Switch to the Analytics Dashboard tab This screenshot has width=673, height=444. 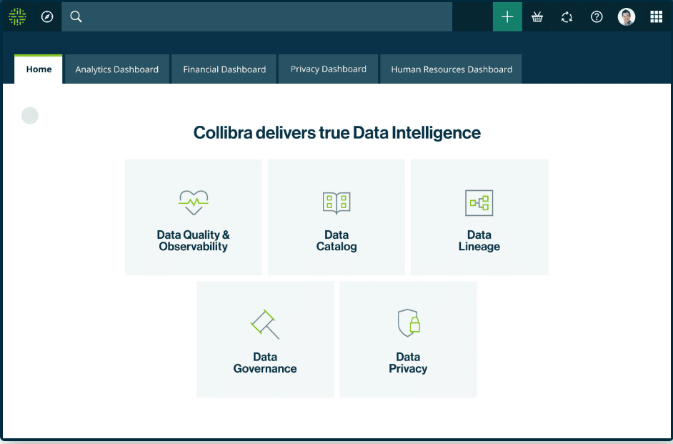click(x=116, y=69)
